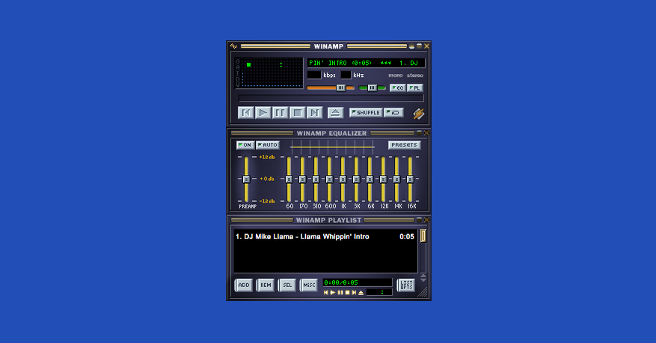Click the 12K equalizer band slider

(383, 179)
